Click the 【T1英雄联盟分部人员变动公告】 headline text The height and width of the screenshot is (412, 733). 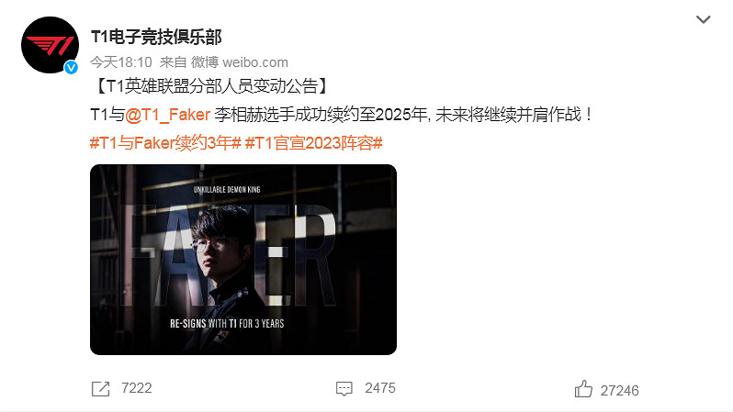tap(212, 86)
